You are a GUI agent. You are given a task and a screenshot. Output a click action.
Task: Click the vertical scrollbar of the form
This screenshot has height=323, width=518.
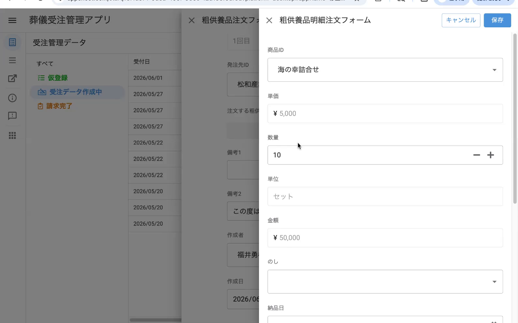point(515,119)
